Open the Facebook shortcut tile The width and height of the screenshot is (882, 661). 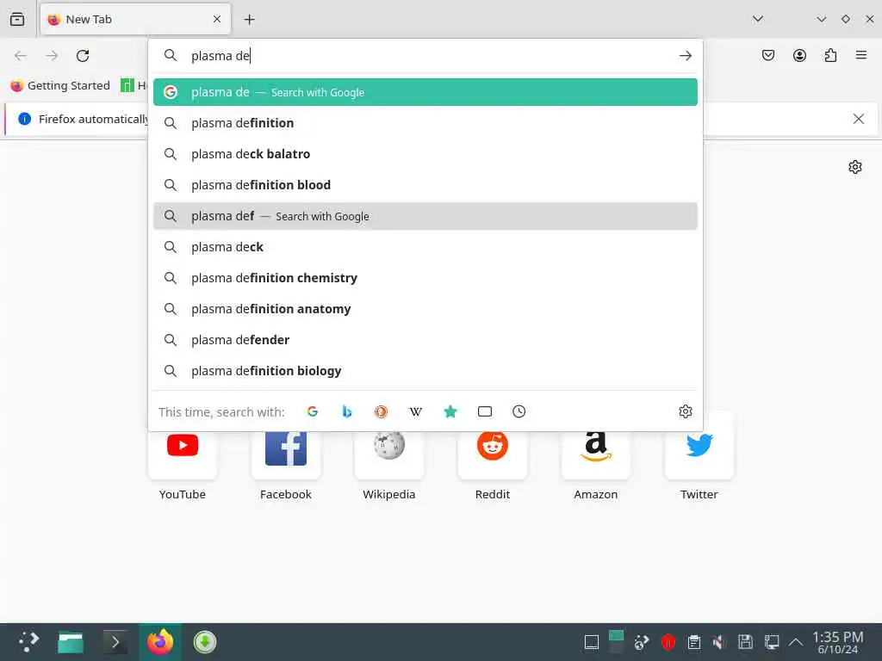coord(286,456)
